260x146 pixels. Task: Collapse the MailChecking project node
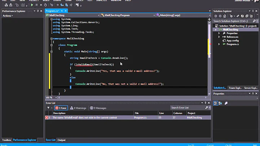click(216, 30)
